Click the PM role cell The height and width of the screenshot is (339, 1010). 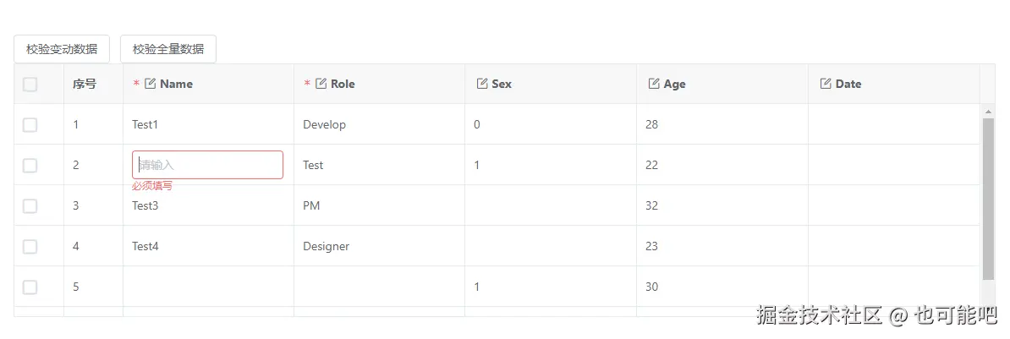311,205
